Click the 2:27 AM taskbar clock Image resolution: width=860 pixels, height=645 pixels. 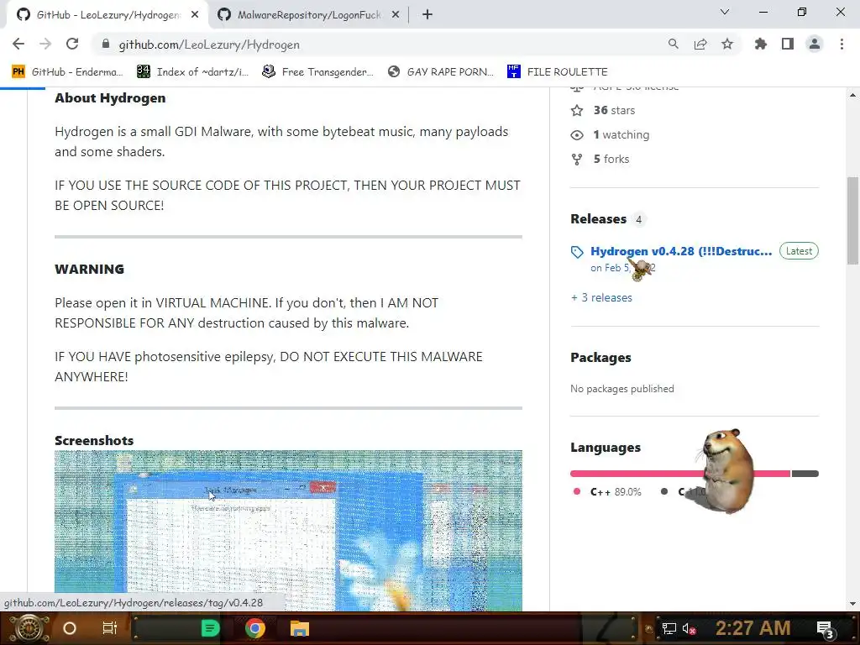[752, 628]
